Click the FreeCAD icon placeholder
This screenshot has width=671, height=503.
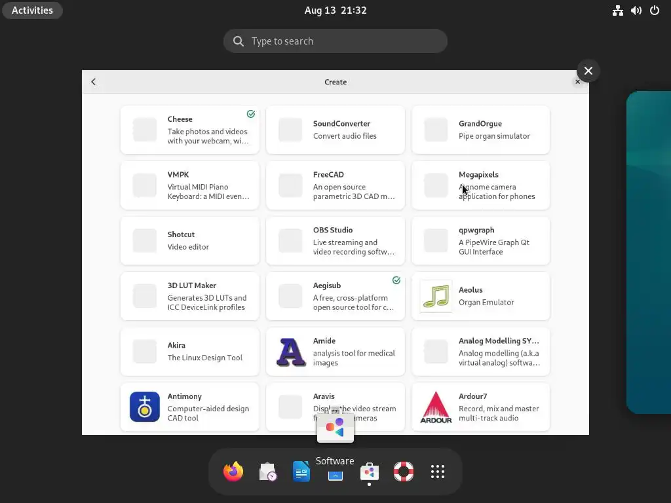[x=290, y=185]
